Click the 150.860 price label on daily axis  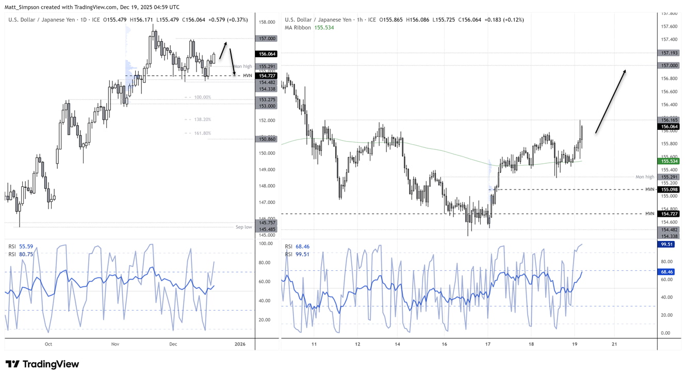click(x=268, y=139)
